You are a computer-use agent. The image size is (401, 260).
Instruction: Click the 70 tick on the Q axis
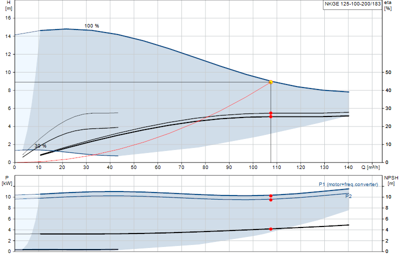tap(181, 167)
